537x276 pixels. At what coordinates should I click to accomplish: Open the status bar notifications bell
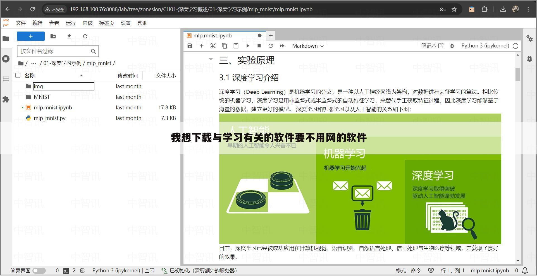pyautogui.click(x=525, y=270)
